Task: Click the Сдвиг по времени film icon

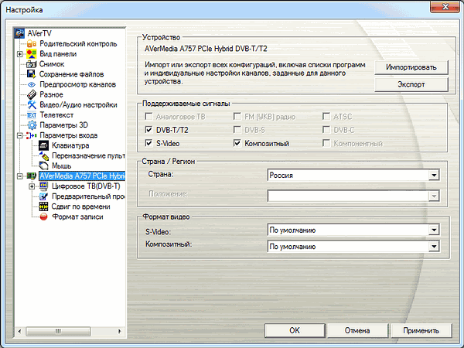Action: point(44,206)
